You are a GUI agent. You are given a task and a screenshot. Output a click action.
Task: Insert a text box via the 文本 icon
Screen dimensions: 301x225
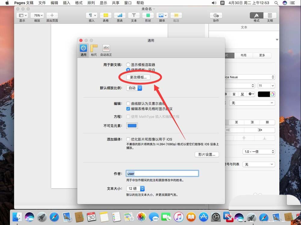pos(134,15)
